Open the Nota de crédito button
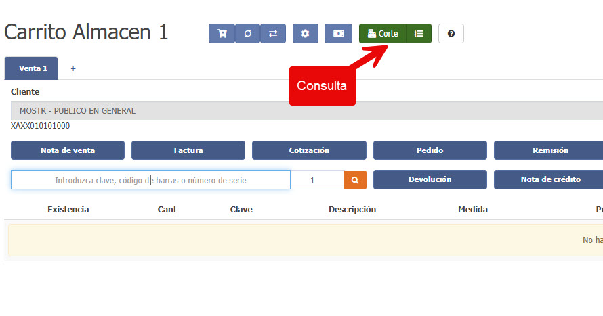 click(549, 180)
